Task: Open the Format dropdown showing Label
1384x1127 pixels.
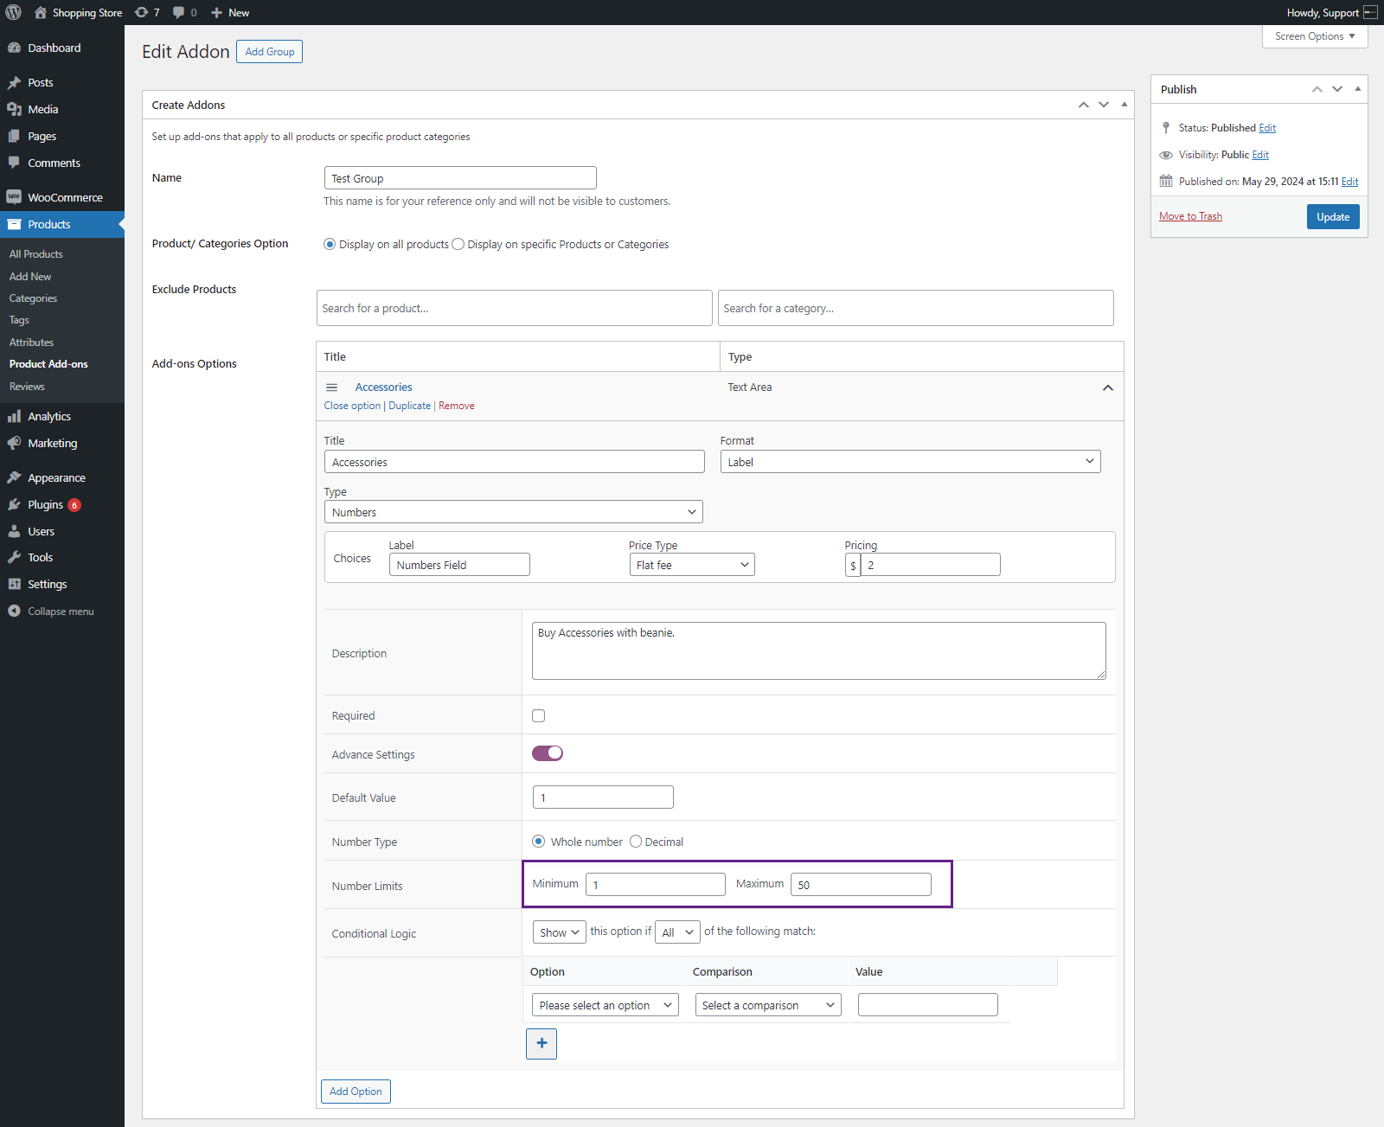Action: click(x=910, y=462)
